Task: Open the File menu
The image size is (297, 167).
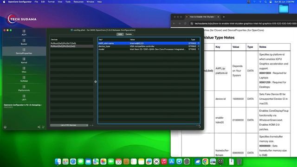Action: click(36, 2)
